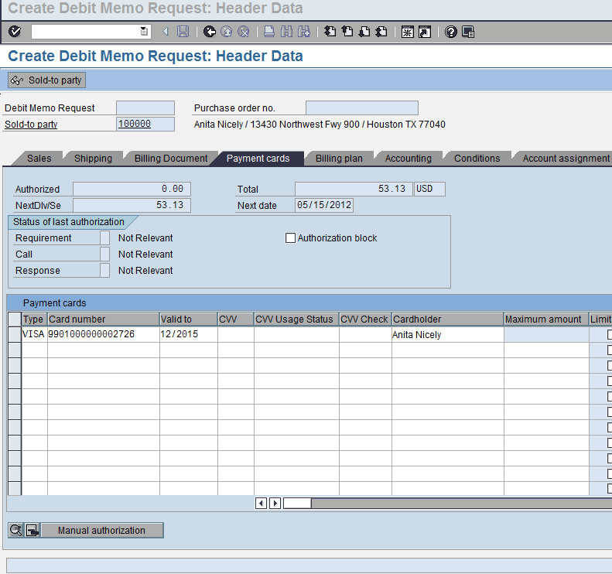Screen dimensions: 612x574
Task: Click the Find Next binoculars icon
Action: 303,32
